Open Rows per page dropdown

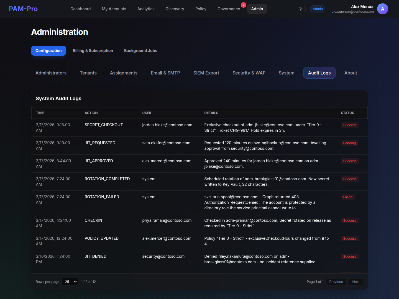click(x=70, y=282)
